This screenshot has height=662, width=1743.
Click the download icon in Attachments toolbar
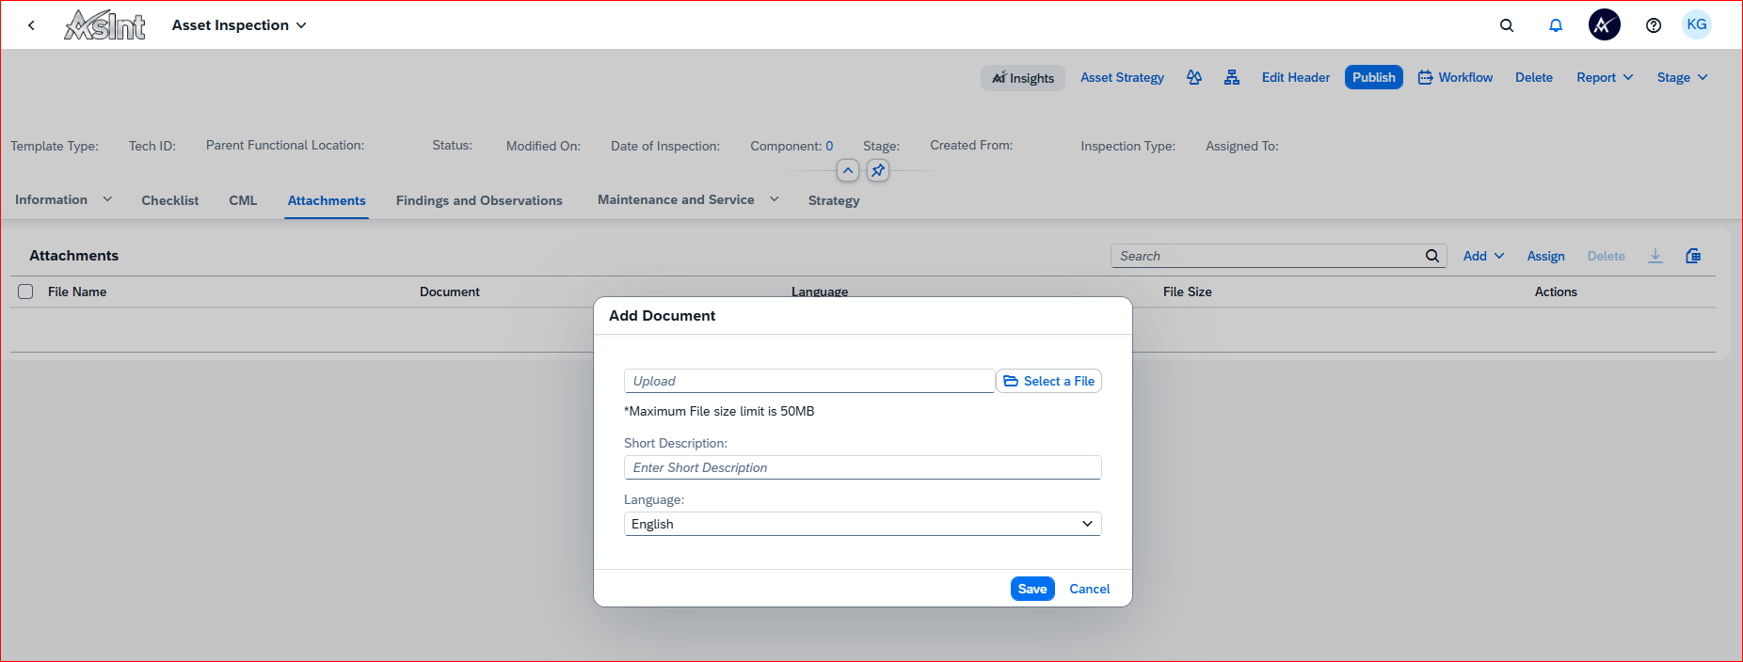[1655, 256]
